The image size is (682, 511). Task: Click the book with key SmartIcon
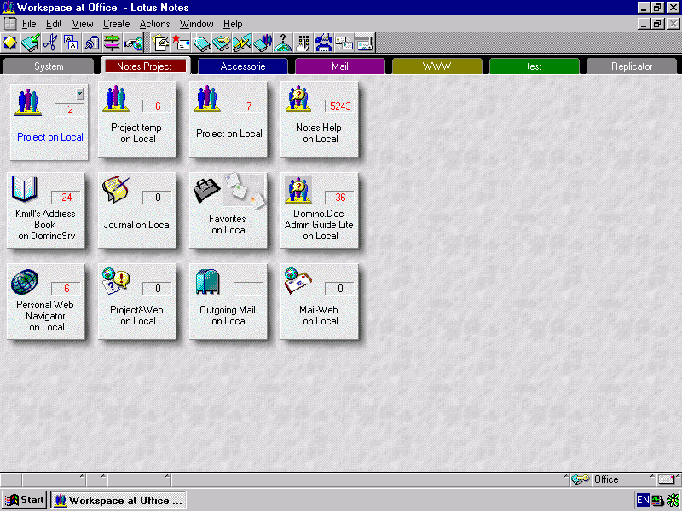click(222, 43)
